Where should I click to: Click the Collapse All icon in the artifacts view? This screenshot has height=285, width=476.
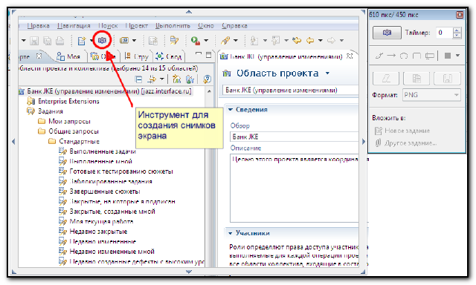(x=138, y=79)
